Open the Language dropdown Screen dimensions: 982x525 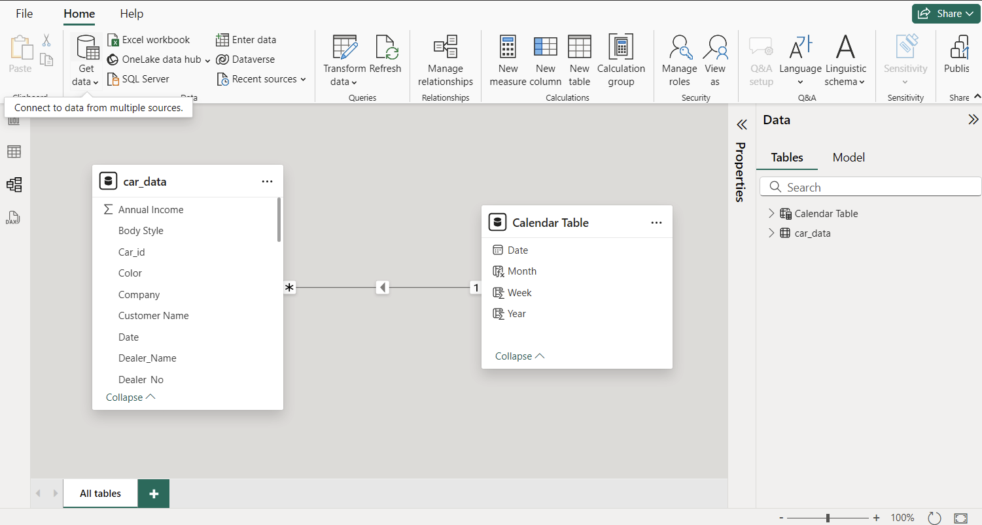coord(800,61)
